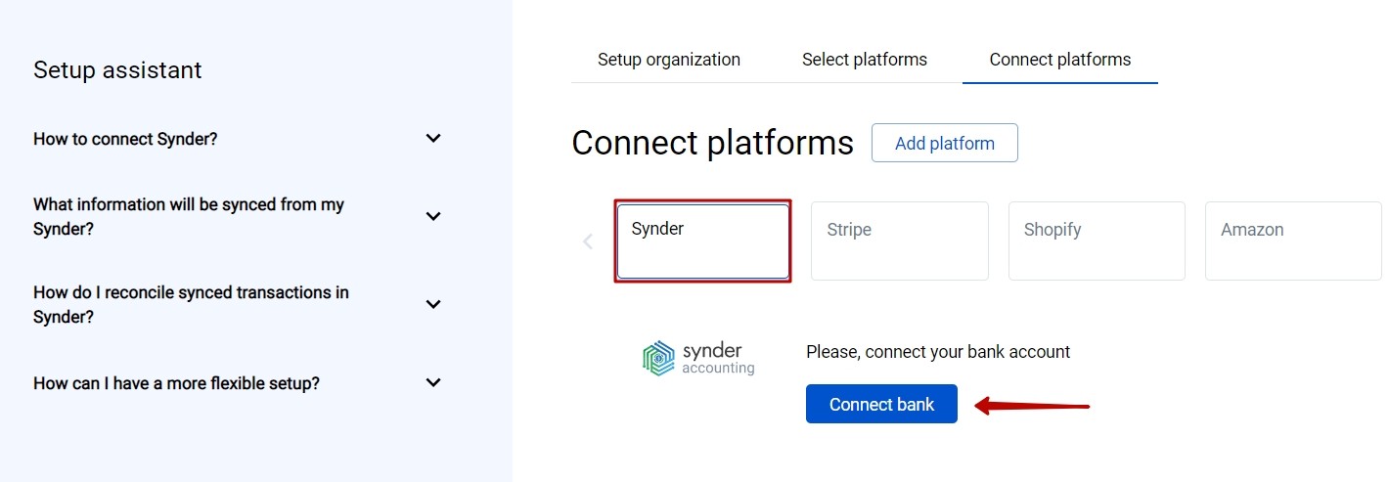Image resolution: width=1389 pixels, height=482 pixels.
Task: Open "How to connect Synder?" question text
Action: point(125,139)
